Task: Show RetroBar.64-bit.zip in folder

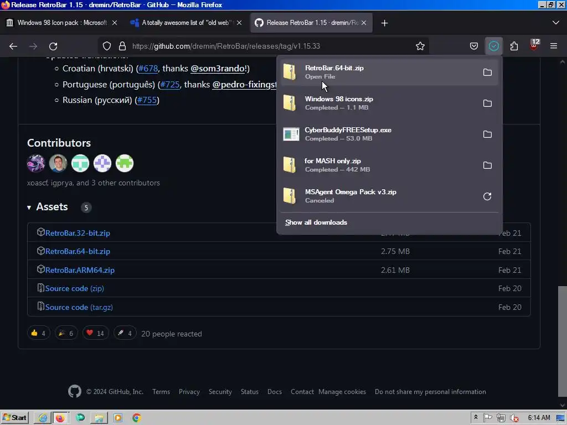Action: [487, 72]
